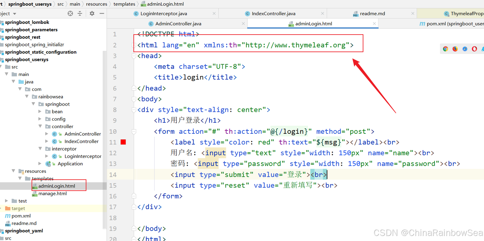The width and height of the screenshot is (484, 241).
Task: Select springboot_lombok module
Action: 27,22
